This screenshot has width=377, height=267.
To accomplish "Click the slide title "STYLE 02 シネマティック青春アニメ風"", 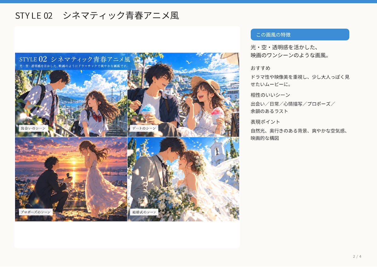I will pyautogui.click(x=97, y=15).
